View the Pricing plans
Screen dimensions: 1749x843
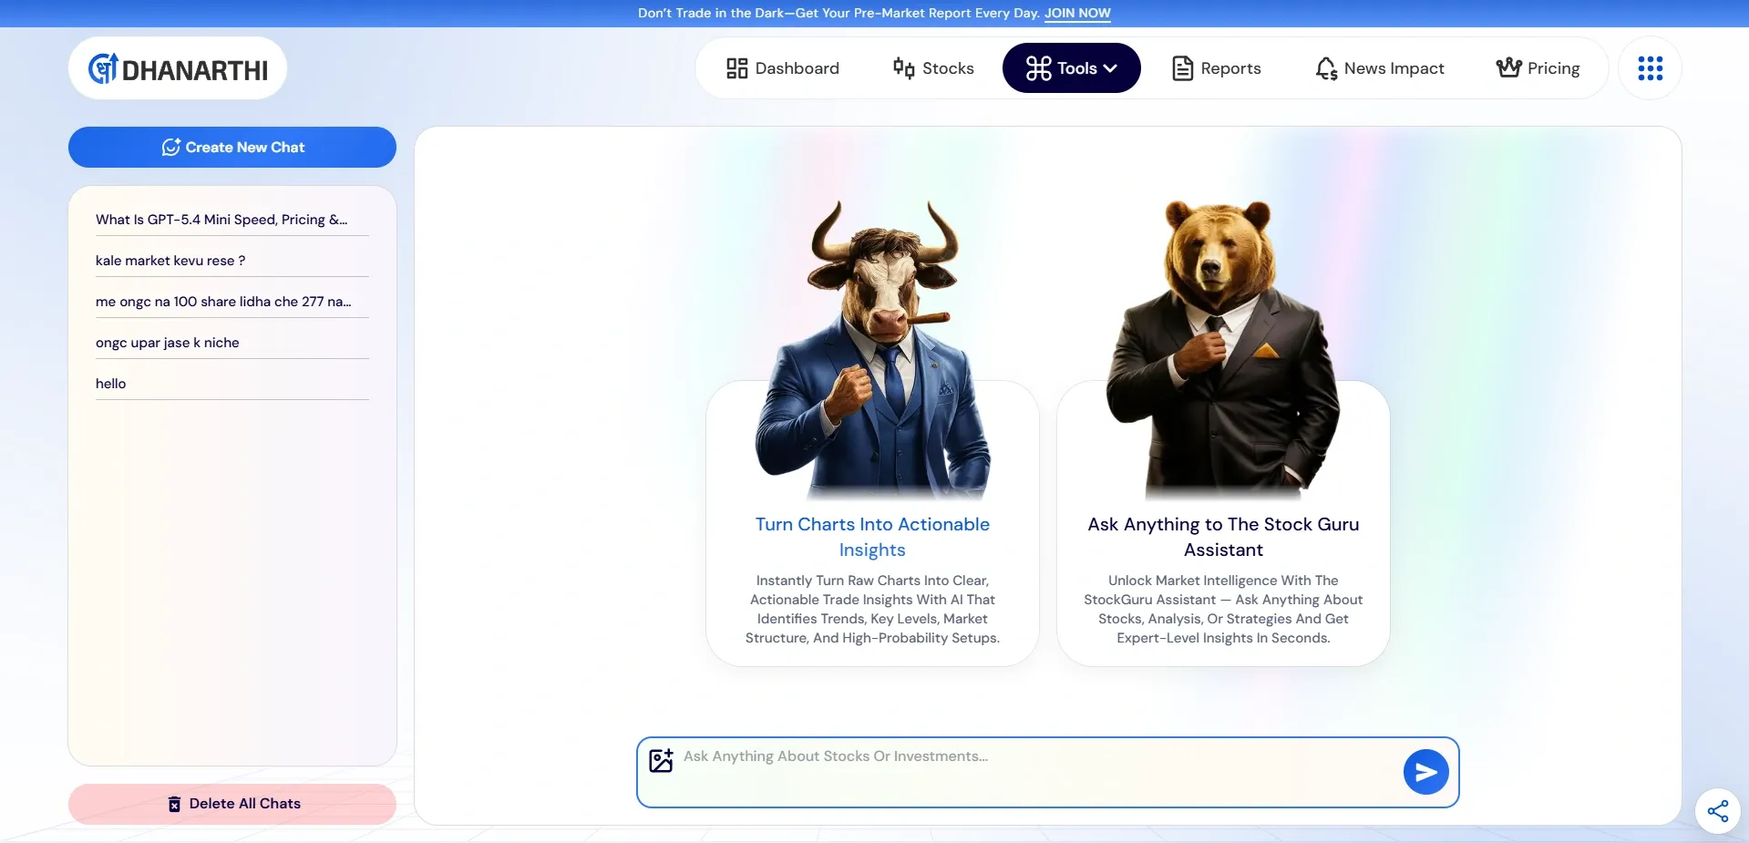(x=1538, y=68)
